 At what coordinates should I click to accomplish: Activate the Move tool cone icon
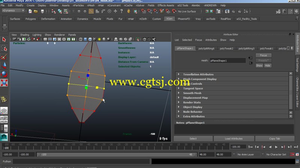point(4,65)
